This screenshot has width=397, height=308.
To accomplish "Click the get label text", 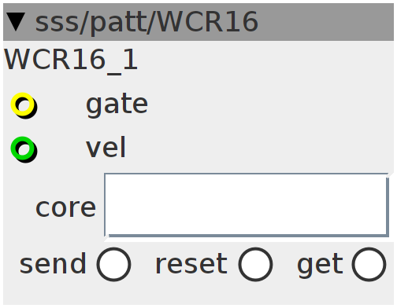I will point(320,265).
